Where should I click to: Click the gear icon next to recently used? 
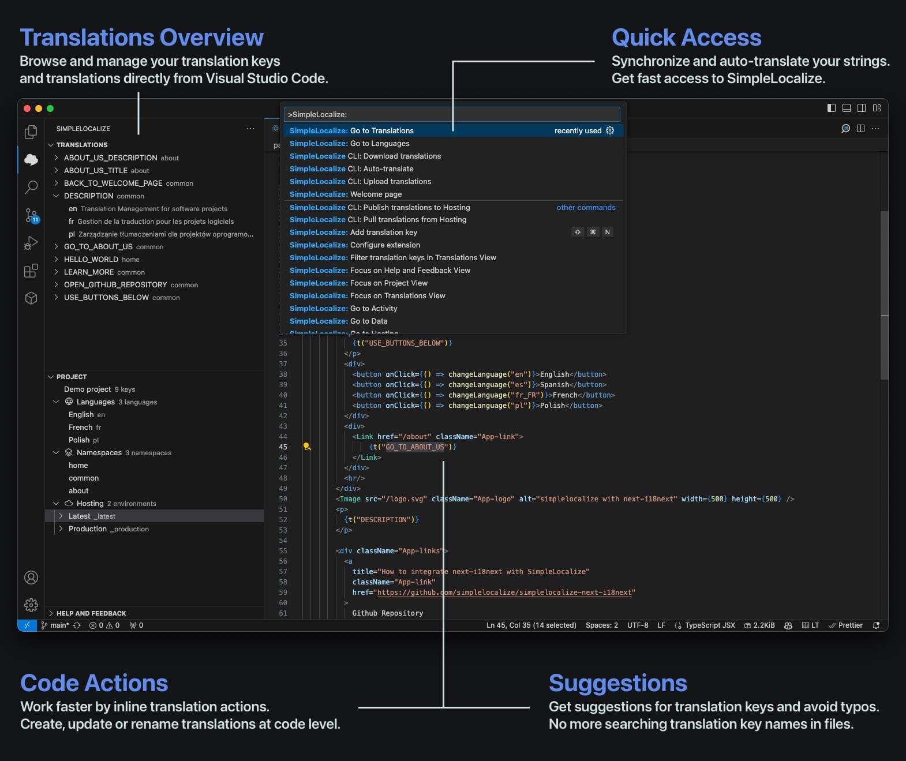coord(610,131)
